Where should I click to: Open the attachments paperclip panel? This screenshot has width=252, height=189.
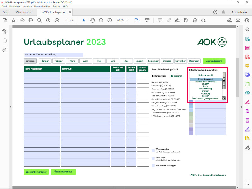(4, 50)
